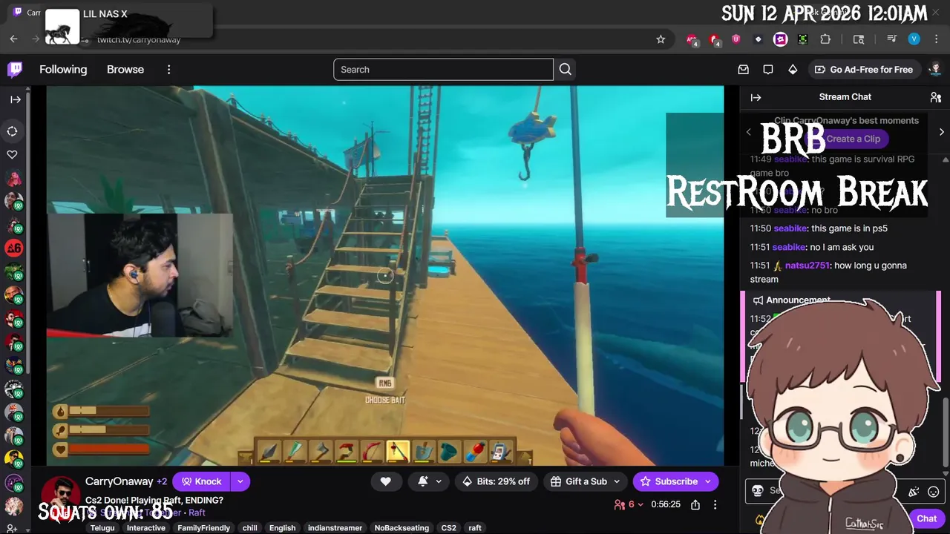This screenshot has height=534, width=950.
Task: Open the Chrome profile V avatar
Action: [914, 39]
